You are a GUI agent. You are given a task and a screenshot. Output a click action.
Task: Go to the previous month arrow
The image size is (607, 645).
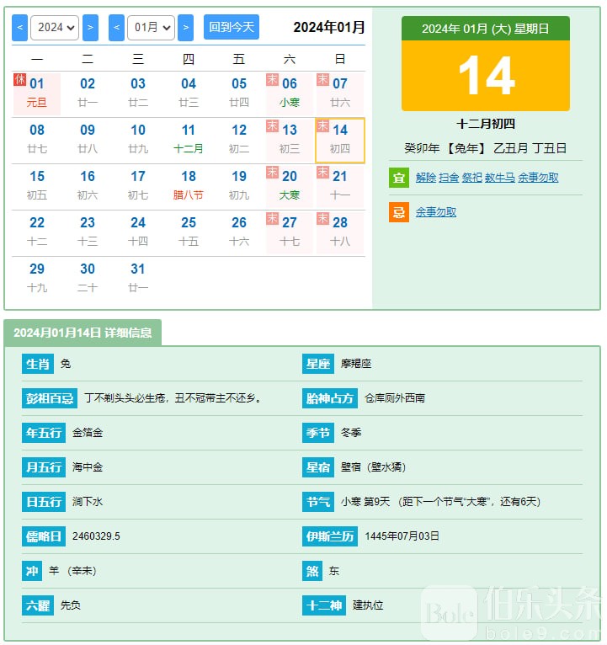116,27
